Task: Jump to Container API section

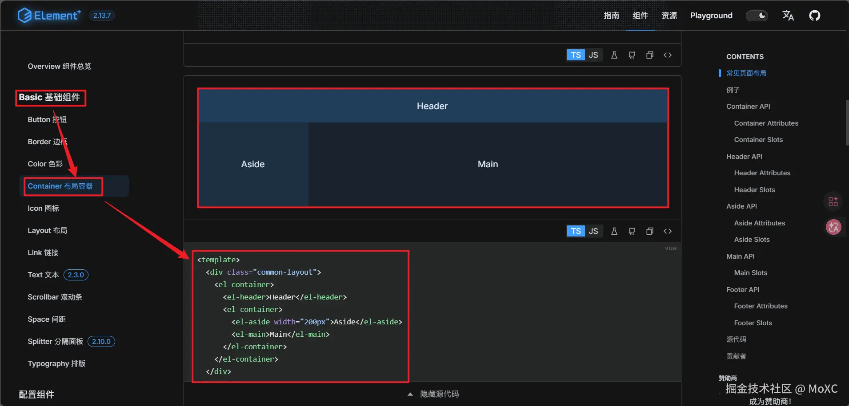Action: [748, 106]
